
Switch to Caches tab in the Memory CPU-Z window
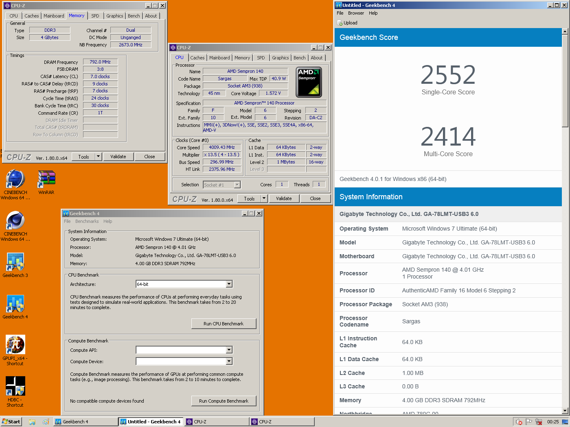tap(31, 16)
